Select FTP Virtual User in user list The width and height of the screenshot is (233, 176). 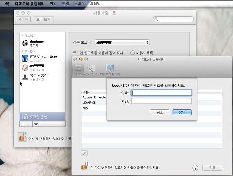coord(43,58)
